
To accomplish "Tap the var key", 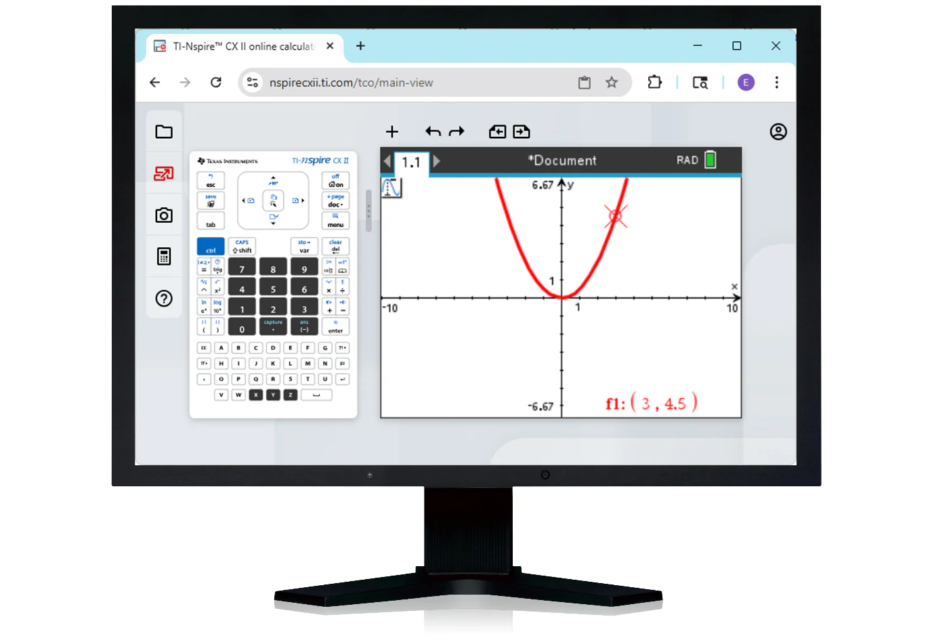I will [304, 247].
